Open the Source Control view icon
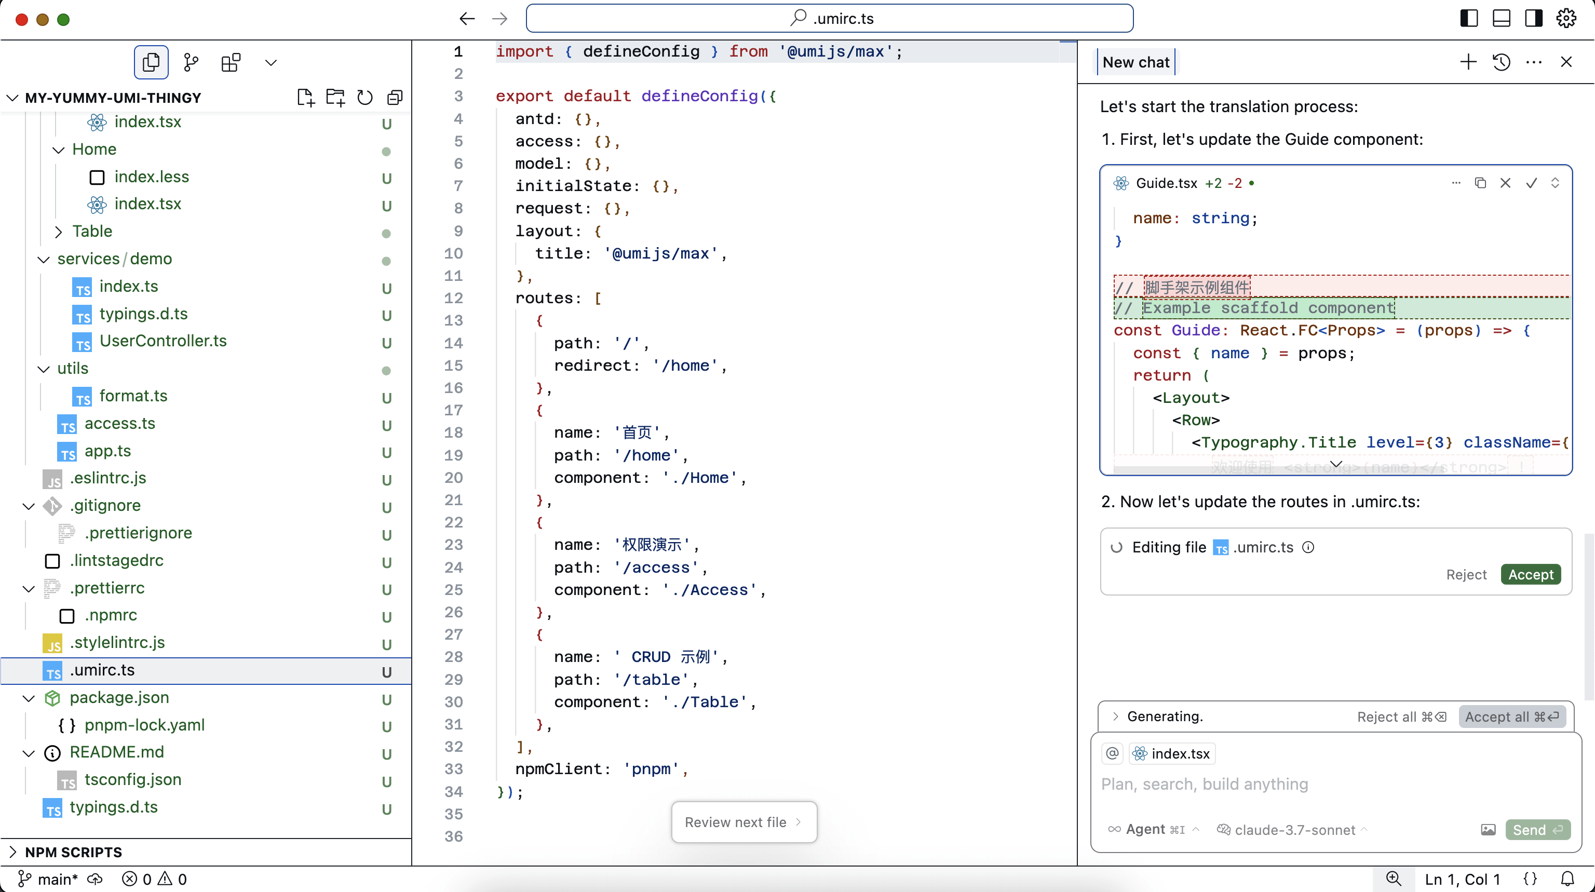Viewport: 1595px width, 892px height. pyautogui.click(x=191, y=62)
